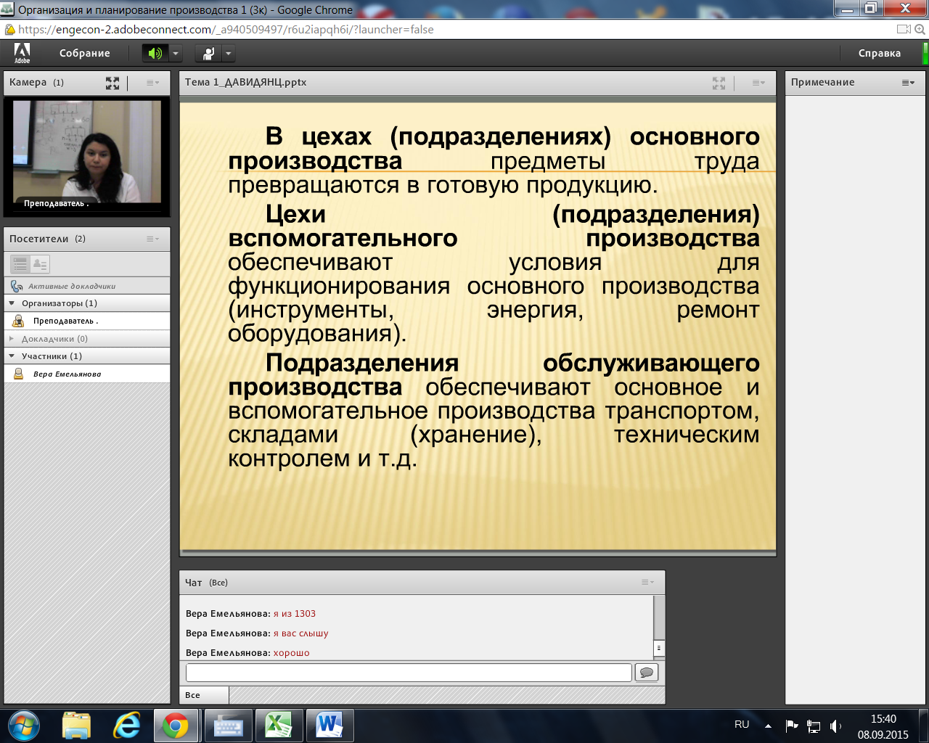
Task: Click the teacher webcam video
Action: click(87, 151)
